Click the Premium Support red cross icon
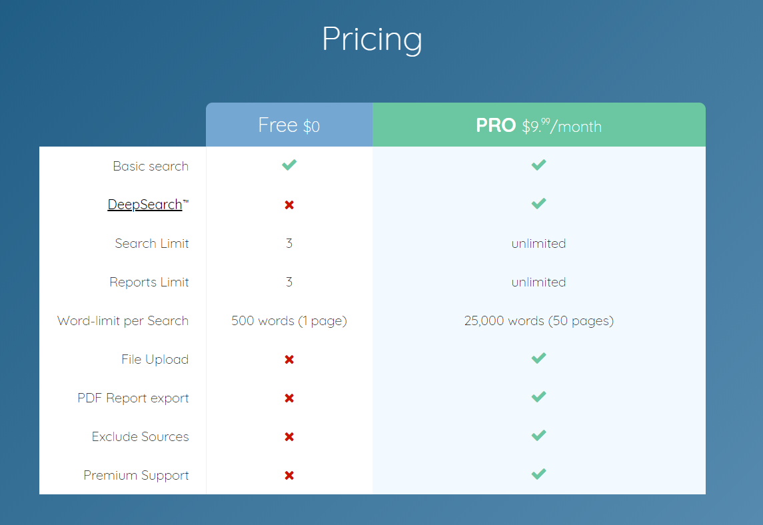The height and width of the screenshot is (525, 763). click(x=289, y=476)
